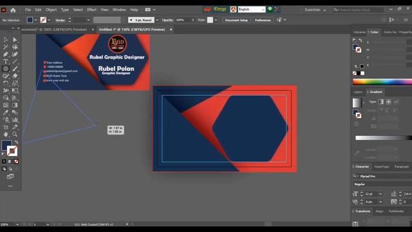Set paint mode to Color in toolbar
Viewport: 412px width, 232px height.
coord(4,161)
